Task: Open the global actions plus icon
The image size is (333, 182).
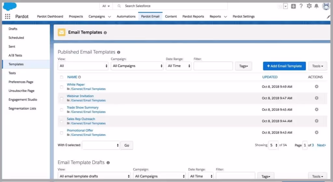Action: coord(293,6)
